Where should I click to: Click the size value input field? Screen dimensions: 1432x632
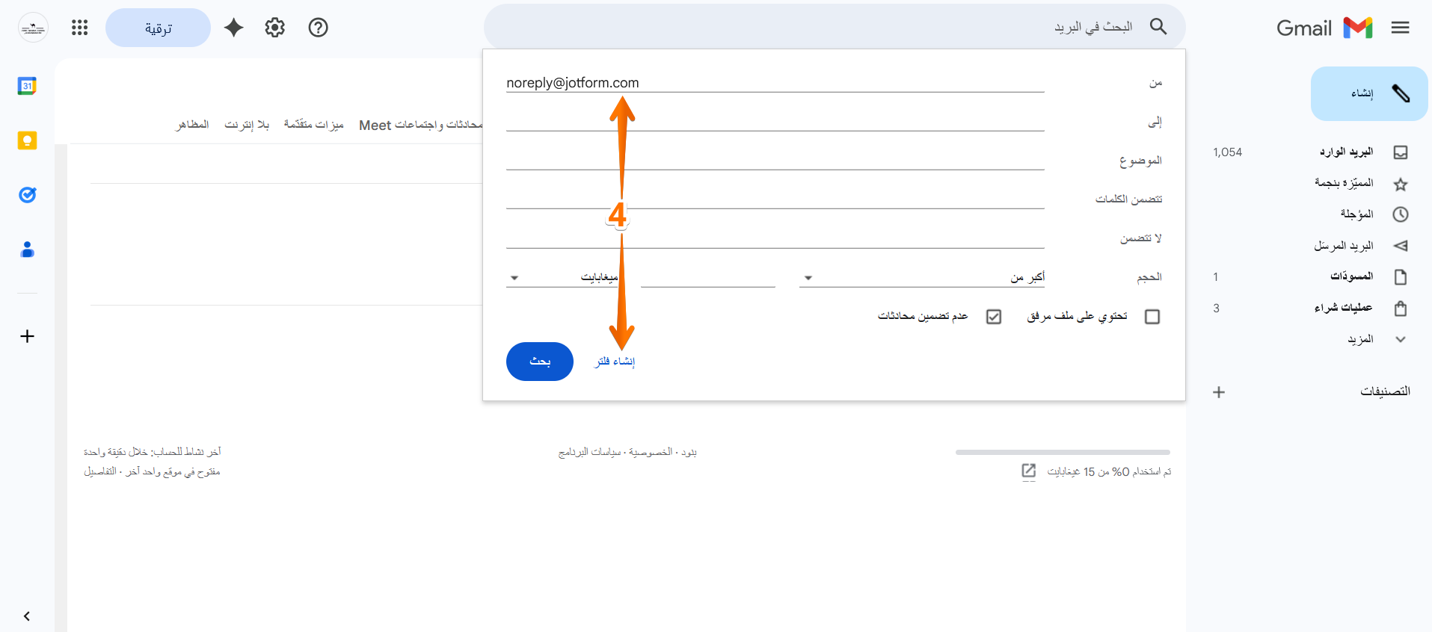click(x=708, y=277)
